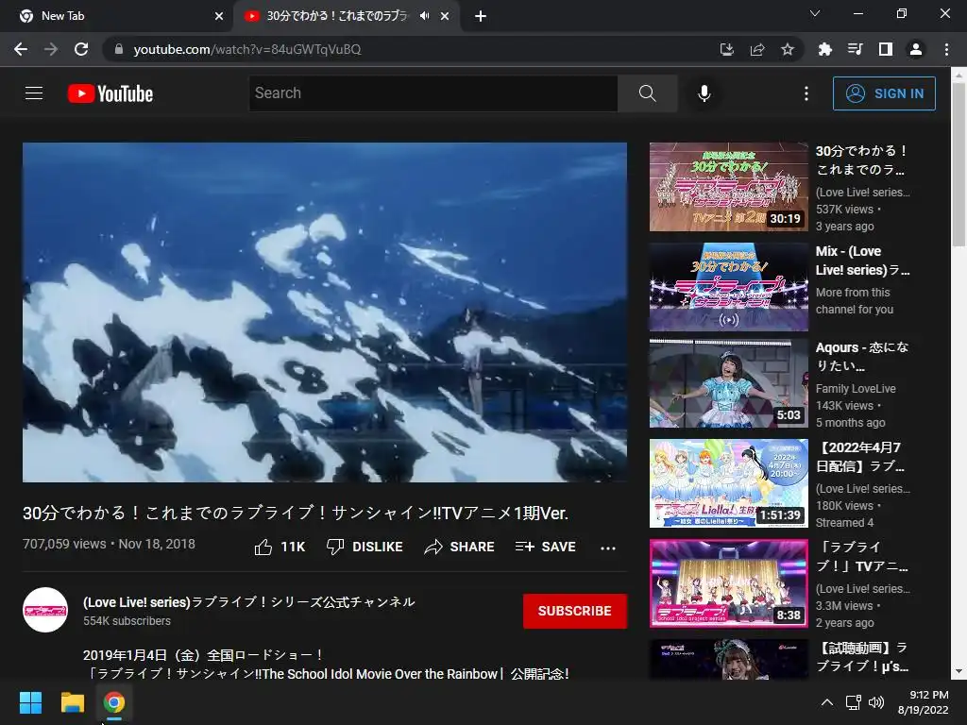View site info via lock icon
967x725 pixels.
click(119, 49)
